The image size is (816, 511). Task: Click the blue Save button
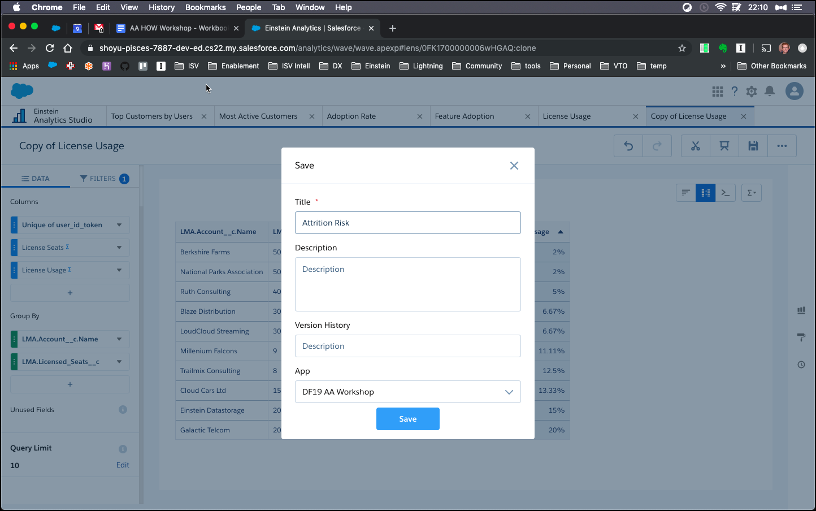[x=407, y=419]
